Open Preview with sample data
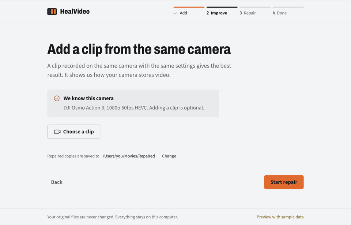 [x=280, y=217]
